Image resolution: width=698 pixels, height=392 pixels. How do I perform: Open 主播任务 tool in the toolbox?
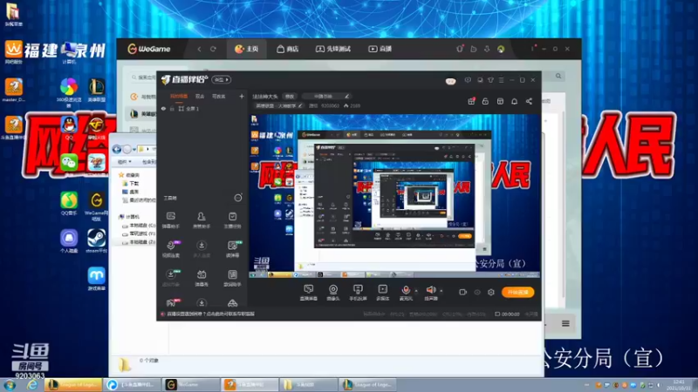(x=232, y=220)
